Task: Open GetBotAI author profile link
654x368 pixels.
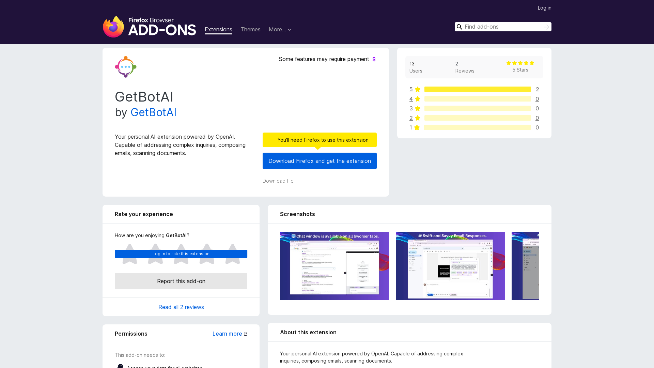Action: 153,112
